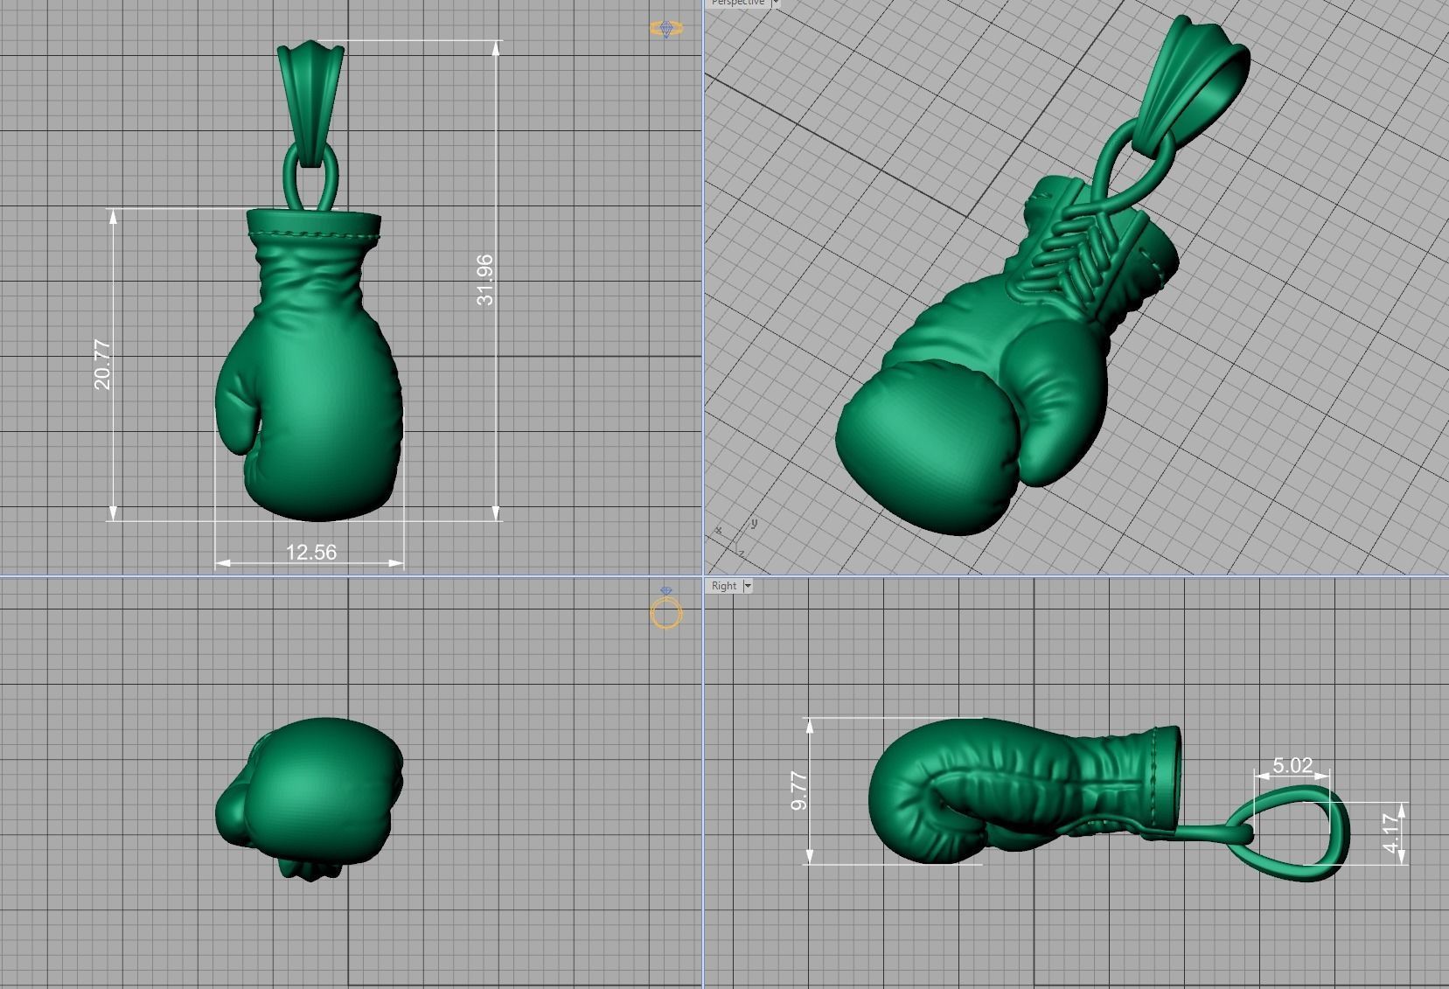Expand the Right viewport dropdown arrow
Image resolution: width=1449 pixels, height=989 pixels.
pos(748,586)
